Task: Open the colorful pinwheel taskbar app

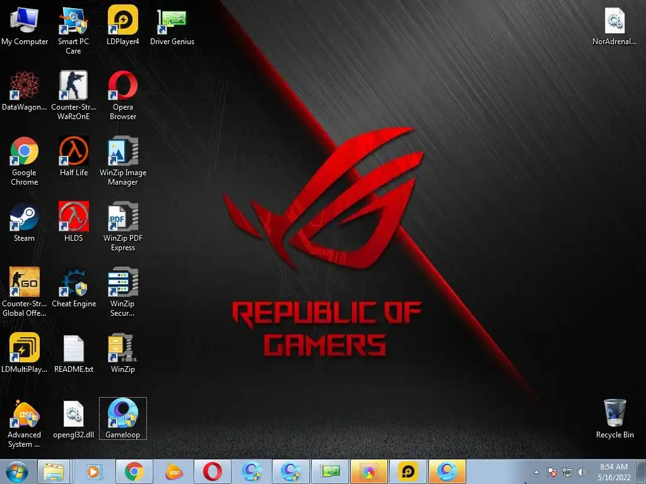Action: 368,471
